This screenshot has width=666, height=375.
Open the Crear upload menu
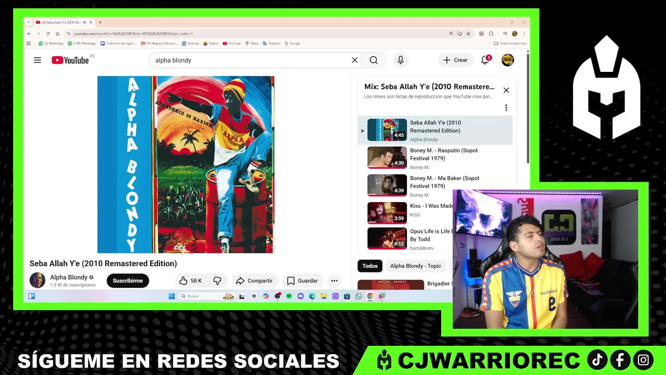(x=455, y=60)
